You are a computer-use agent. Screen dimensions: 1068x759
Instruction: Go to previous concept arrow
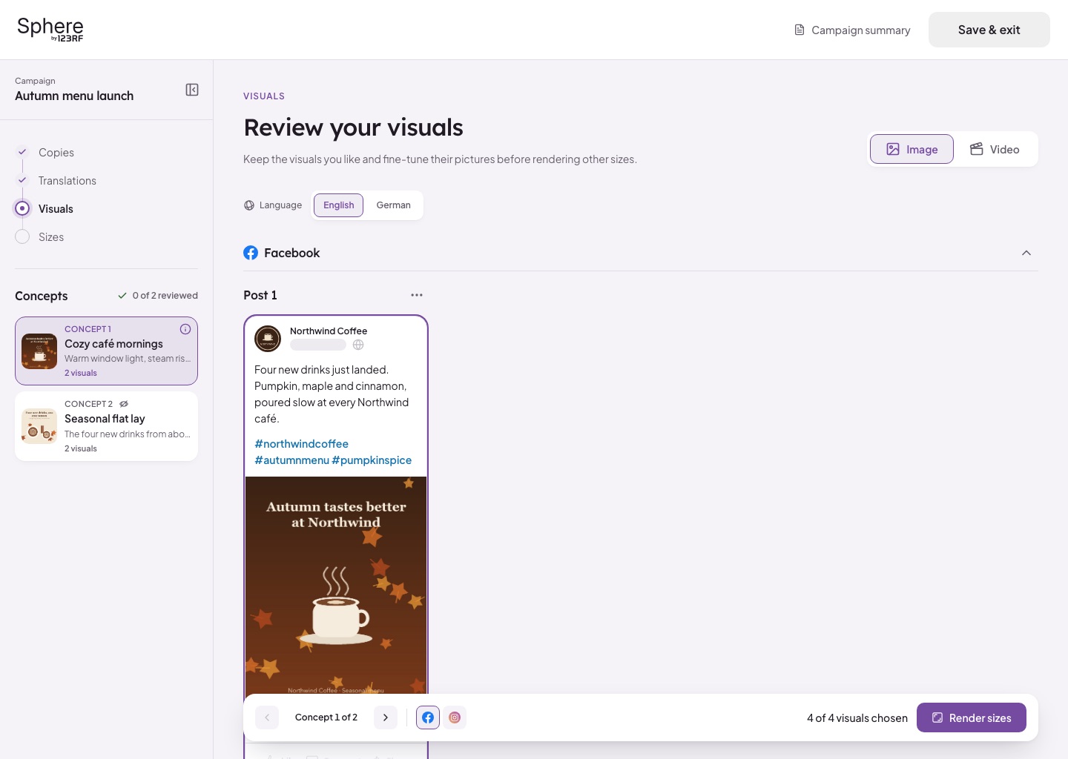coord(267,717)
